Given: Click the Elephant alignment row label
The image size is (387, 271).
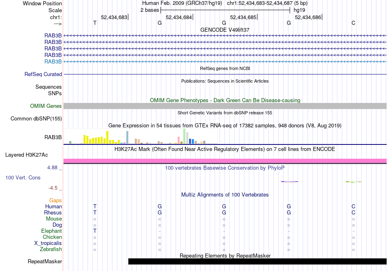Looking at the screenshot, I should (x=52, y=231).
